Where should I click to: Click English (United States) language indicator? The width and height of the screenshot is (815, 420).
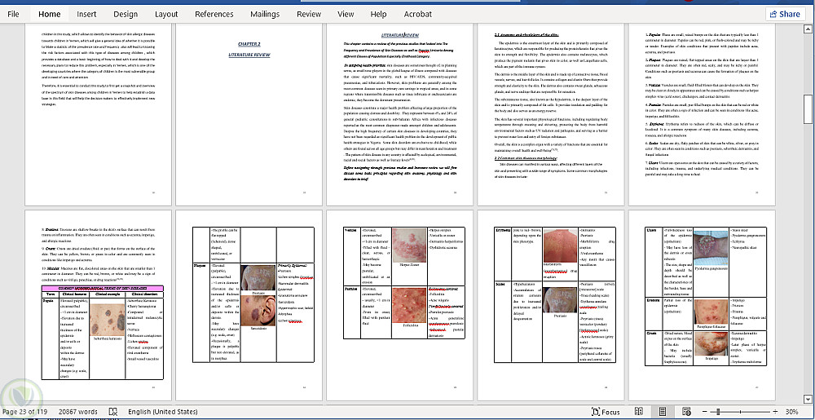pos(163,412)
